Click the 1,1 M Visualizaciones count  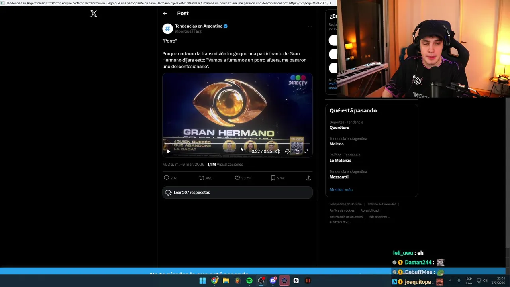[x=225, y=165]
